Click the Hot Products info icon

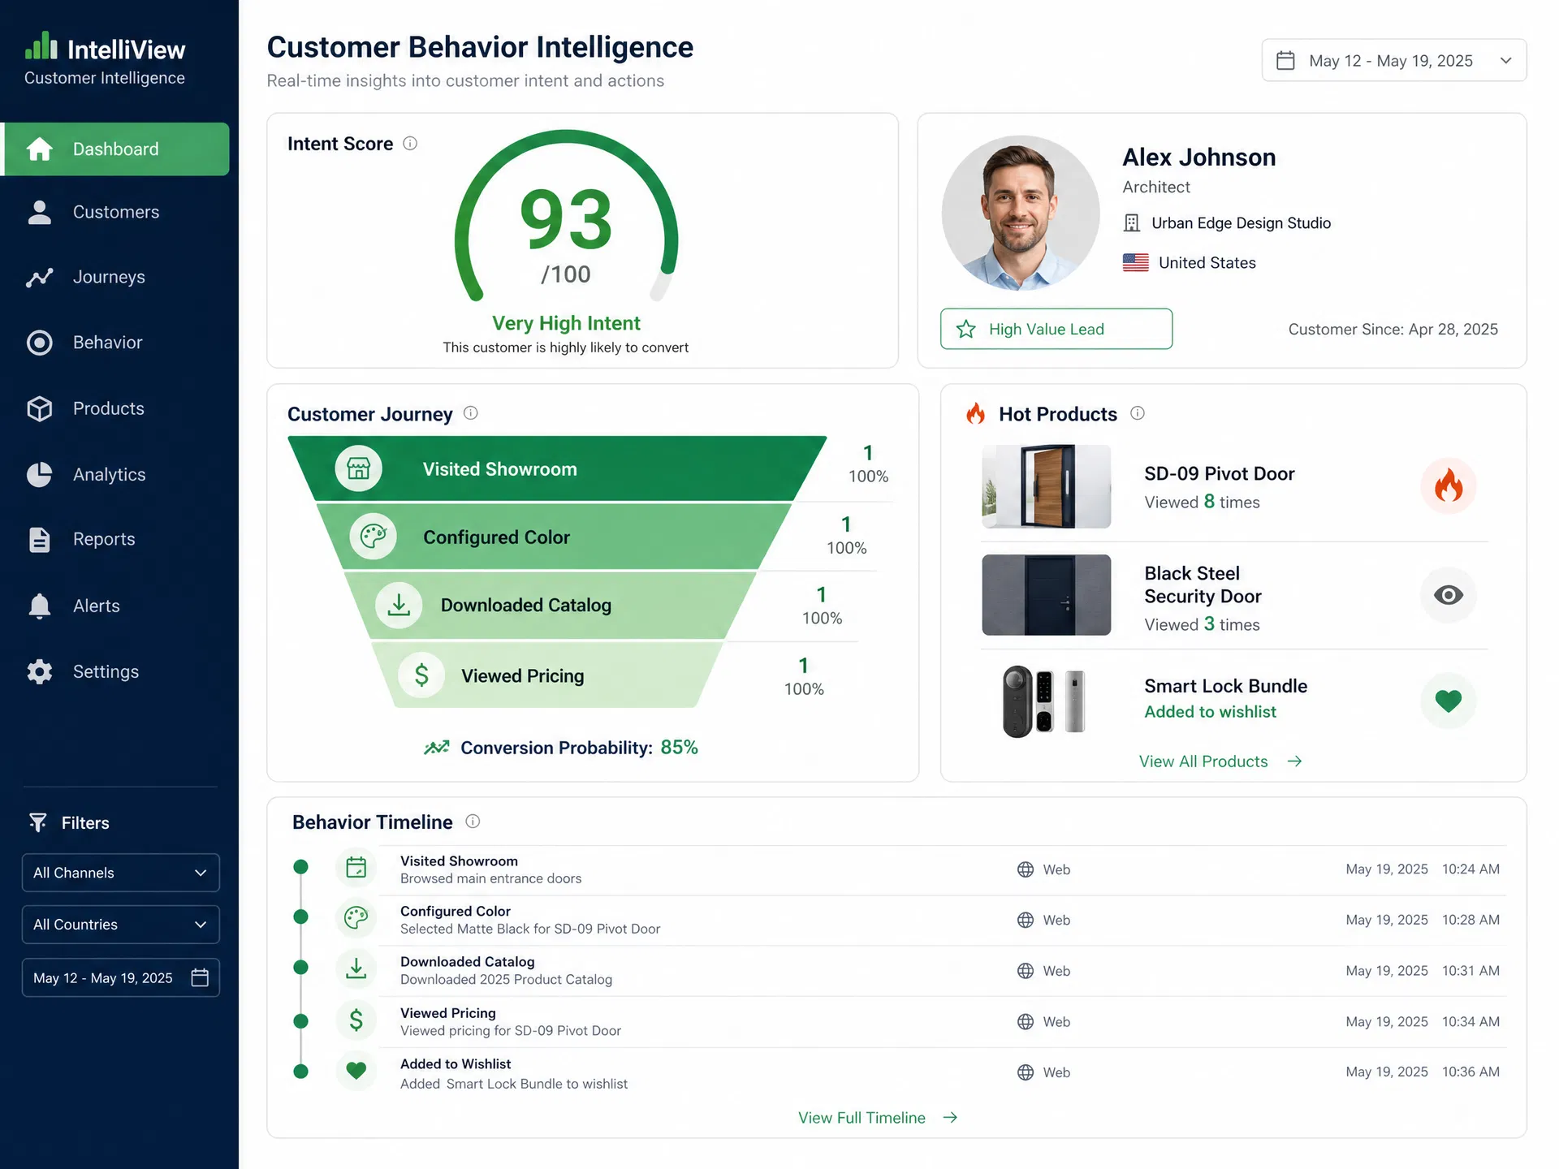[1138, 413]
